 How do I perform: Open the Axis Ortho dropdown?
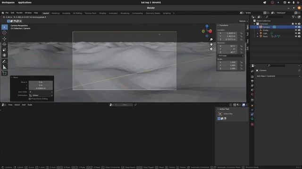click(41, 92)
